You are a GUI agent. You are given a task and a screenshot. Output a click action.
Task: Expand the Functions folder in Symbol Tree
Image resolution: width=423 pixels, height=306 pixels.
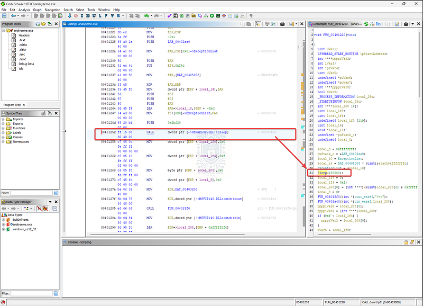pyautogui.click(x=3, y=128)
